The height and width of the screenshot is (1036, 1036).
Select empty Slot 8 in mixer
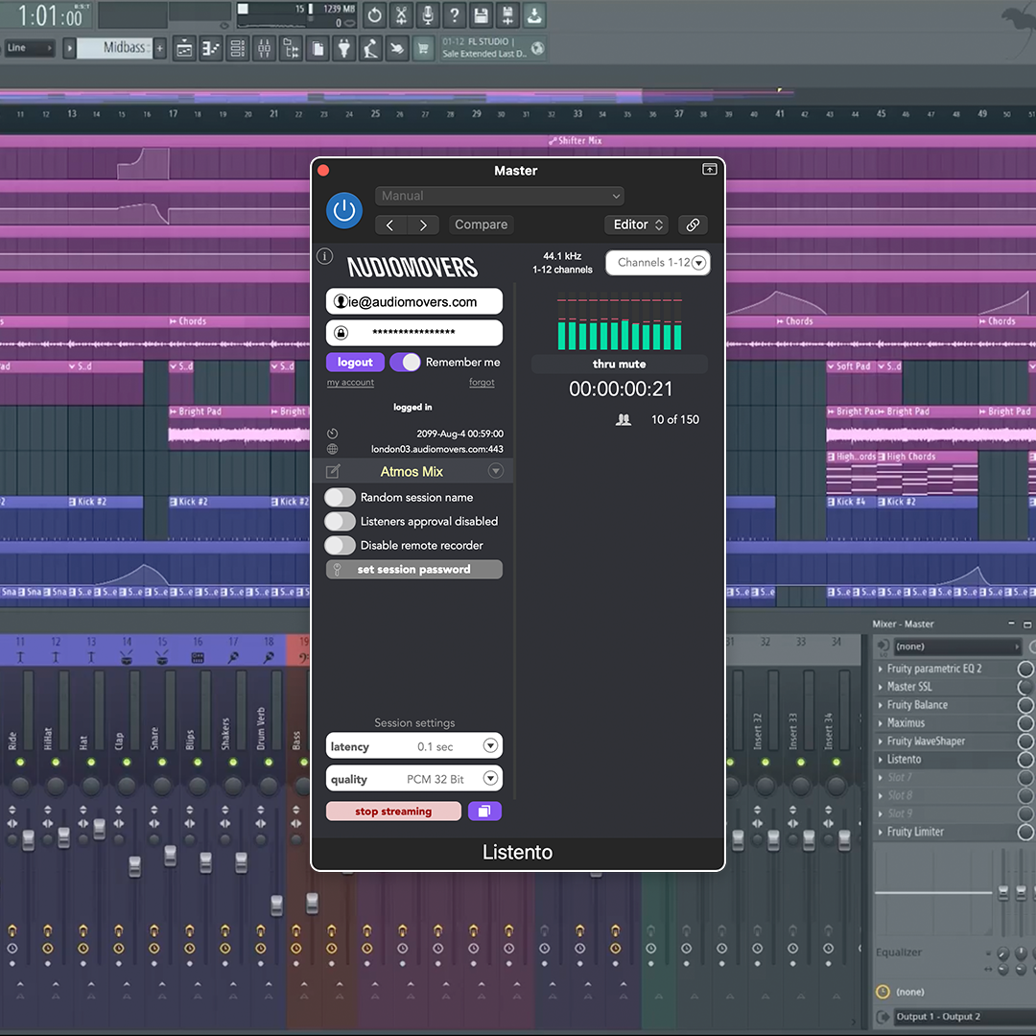[946, 795]
